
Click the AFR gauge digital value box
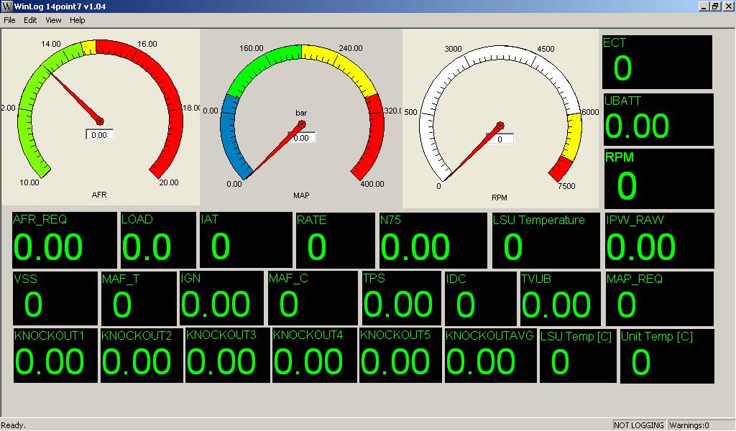coord(99,134)
